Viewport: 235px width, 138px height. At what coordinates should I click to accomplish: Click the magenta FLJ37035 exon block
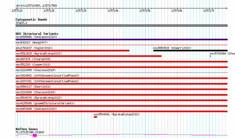tap(35, 135)
